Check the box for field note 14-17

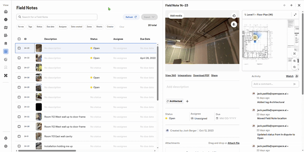click(19, 68)
